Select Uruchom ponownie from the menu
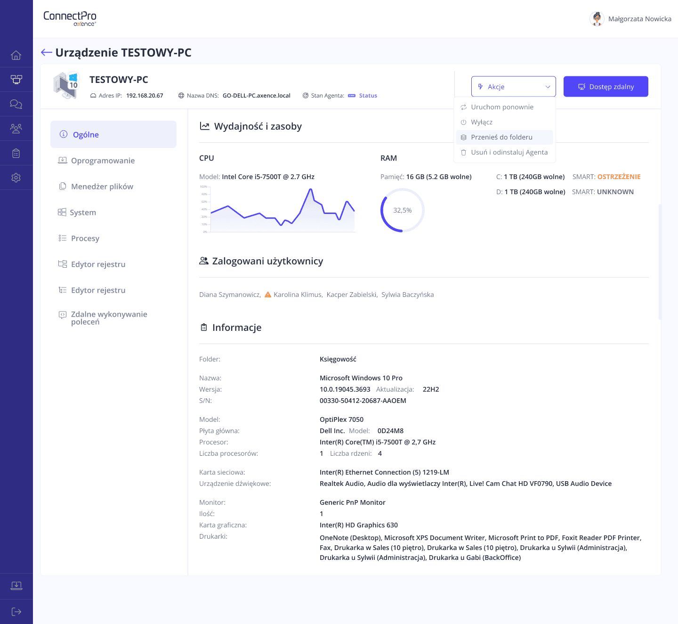 point(504,107)
